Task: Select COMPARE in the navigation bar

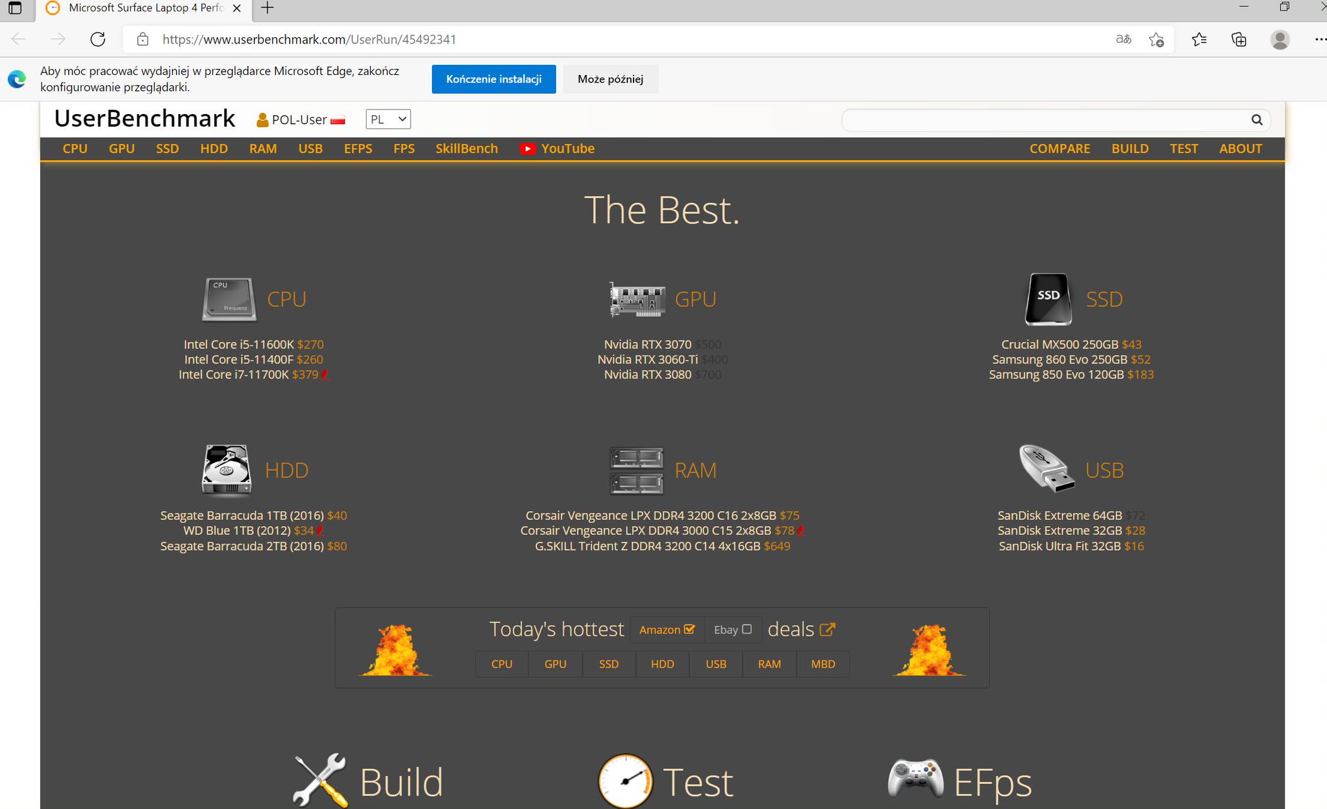Action: pos(1059,149)
